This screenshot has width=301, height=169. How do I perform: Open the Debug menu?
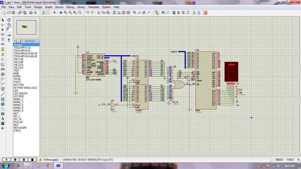(70, 7)
